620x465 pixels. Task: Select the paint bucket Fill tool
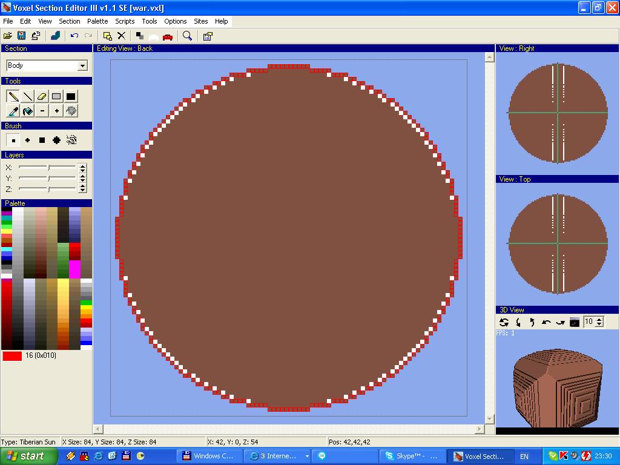(x=28, y=111)
